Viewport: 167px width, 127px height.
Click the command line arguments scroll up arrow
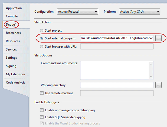[x=151, y=64]
